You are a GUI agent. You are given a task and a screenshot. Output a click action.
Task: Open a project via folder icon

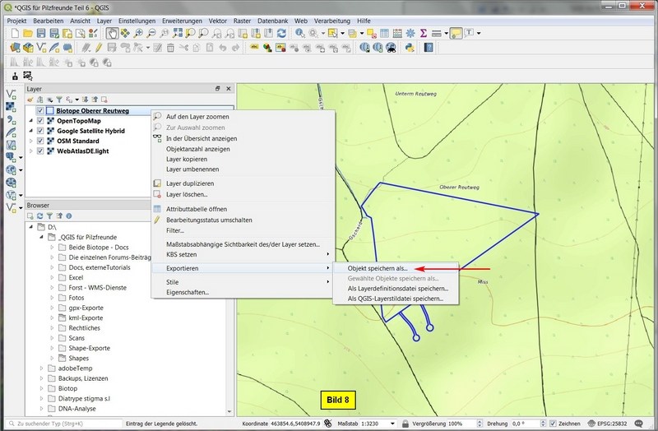pyautogui.click(x=28, y=33)
